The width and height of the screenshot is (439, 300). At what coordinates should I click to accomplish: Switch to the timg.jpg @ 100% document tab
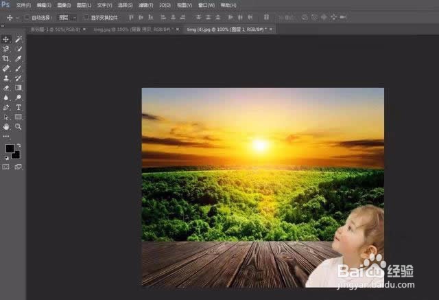[x=133, y=30]
